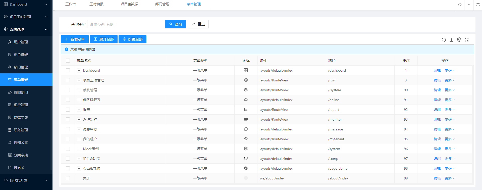The width and height of the screenshot is (482, 190).
Task: Click the message bubble icon in 消息中心 row
Action: pos(246,129)
